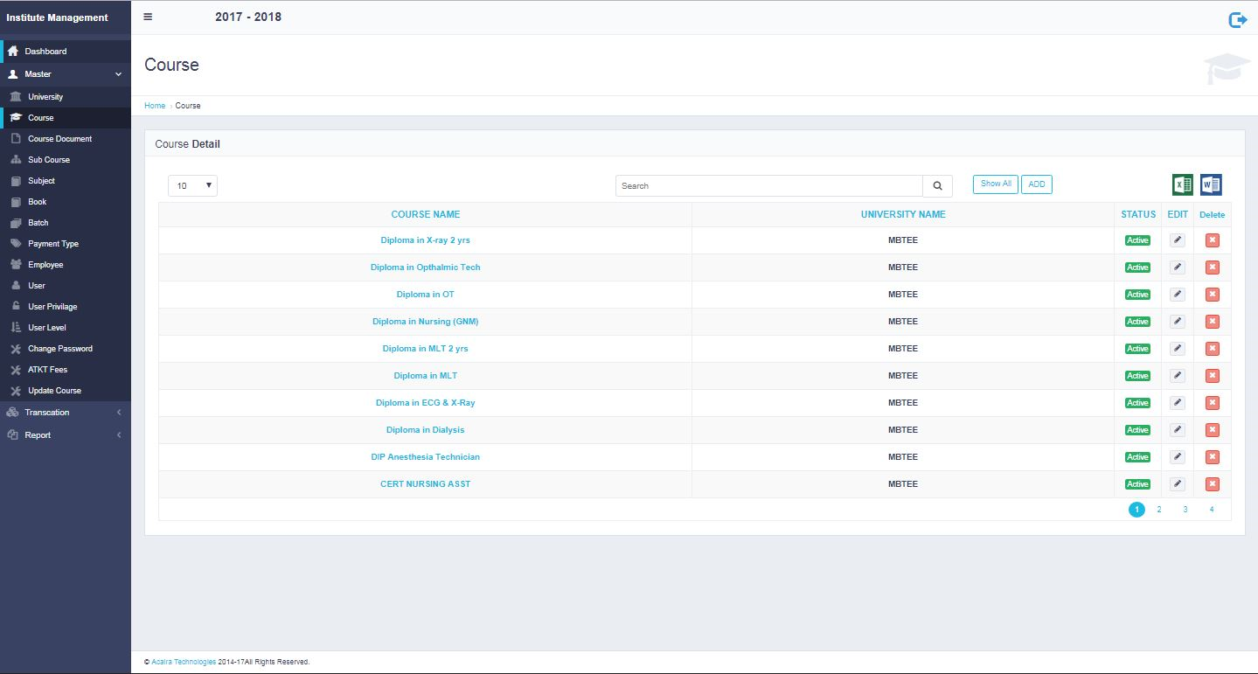1258x674 pixels.
Task: Toggle Active status for Diploma in Nursing (GNM)
Action: 1137,322
